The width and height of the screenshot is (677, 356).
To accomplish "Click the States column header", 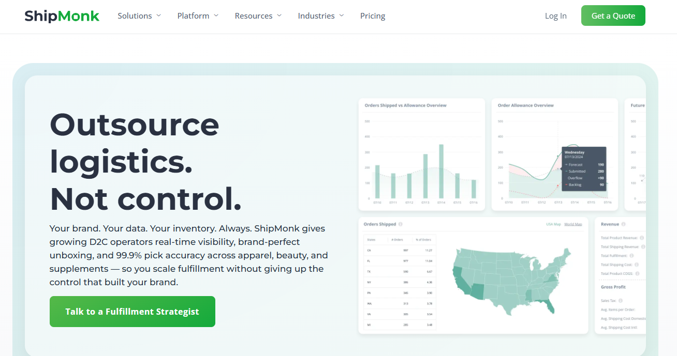I will (371, 240).
